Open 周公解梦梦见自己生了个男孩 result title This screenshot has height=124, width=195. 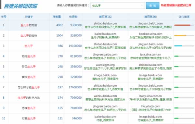(x=150, y=68)
